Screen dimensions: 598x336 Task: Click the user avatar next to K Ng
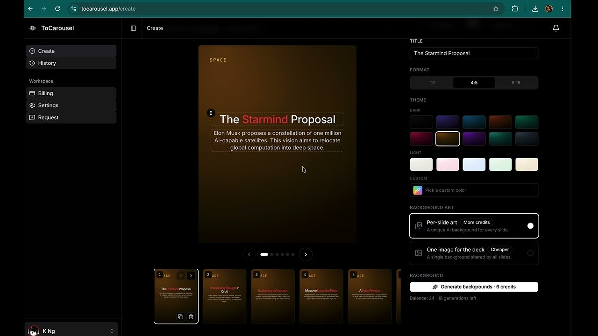pyautogui.click(x=34, y=331)
